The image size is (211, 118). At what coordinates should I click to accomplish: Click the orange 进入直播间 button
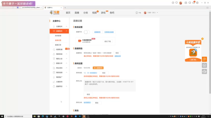pyautogui.click(x=98, y=68)
